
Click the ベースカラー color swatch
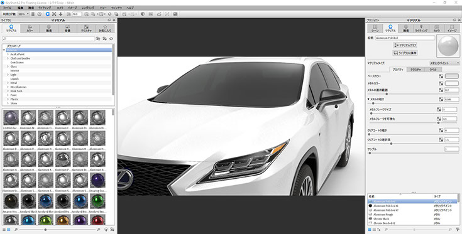[x=452, y=76]
